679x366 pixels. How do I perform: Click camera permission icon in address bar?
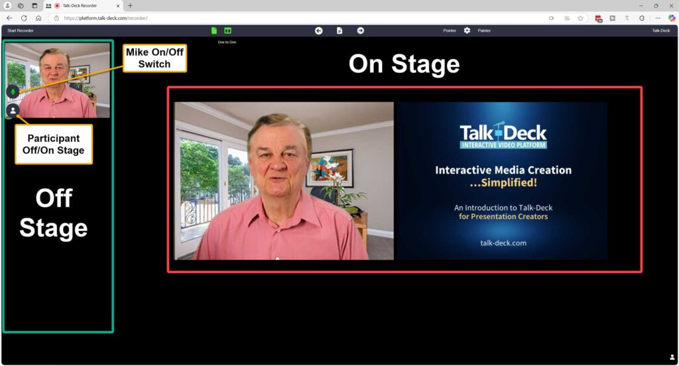click(551, 18)
